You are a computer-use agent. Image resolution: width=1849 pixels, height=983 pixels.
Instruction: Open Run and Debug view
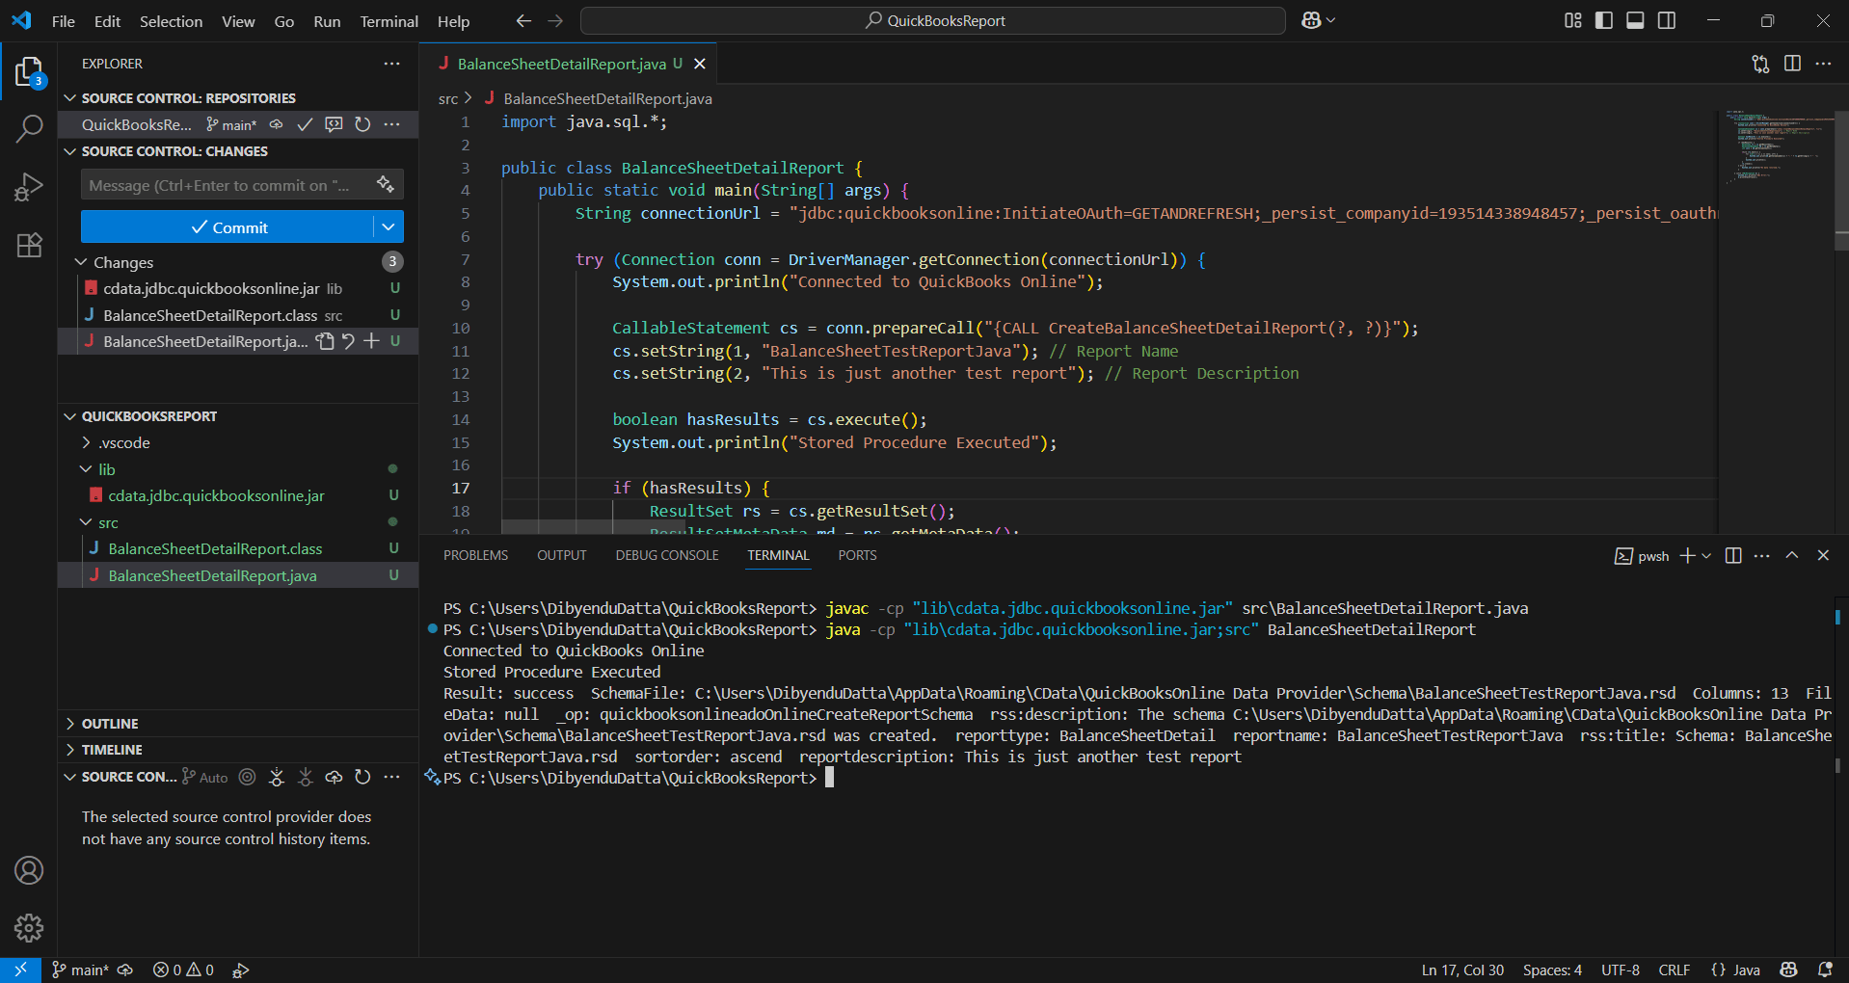(x=29, y=187)
